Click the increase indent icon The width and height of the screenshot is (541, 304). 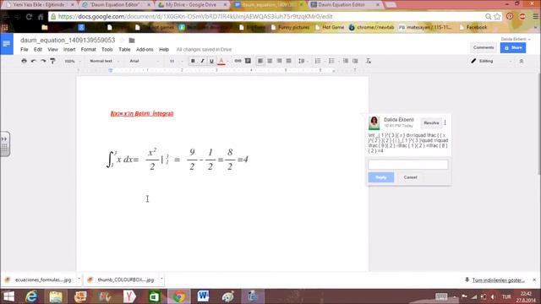pyautogui.click(x=355, y=61)
